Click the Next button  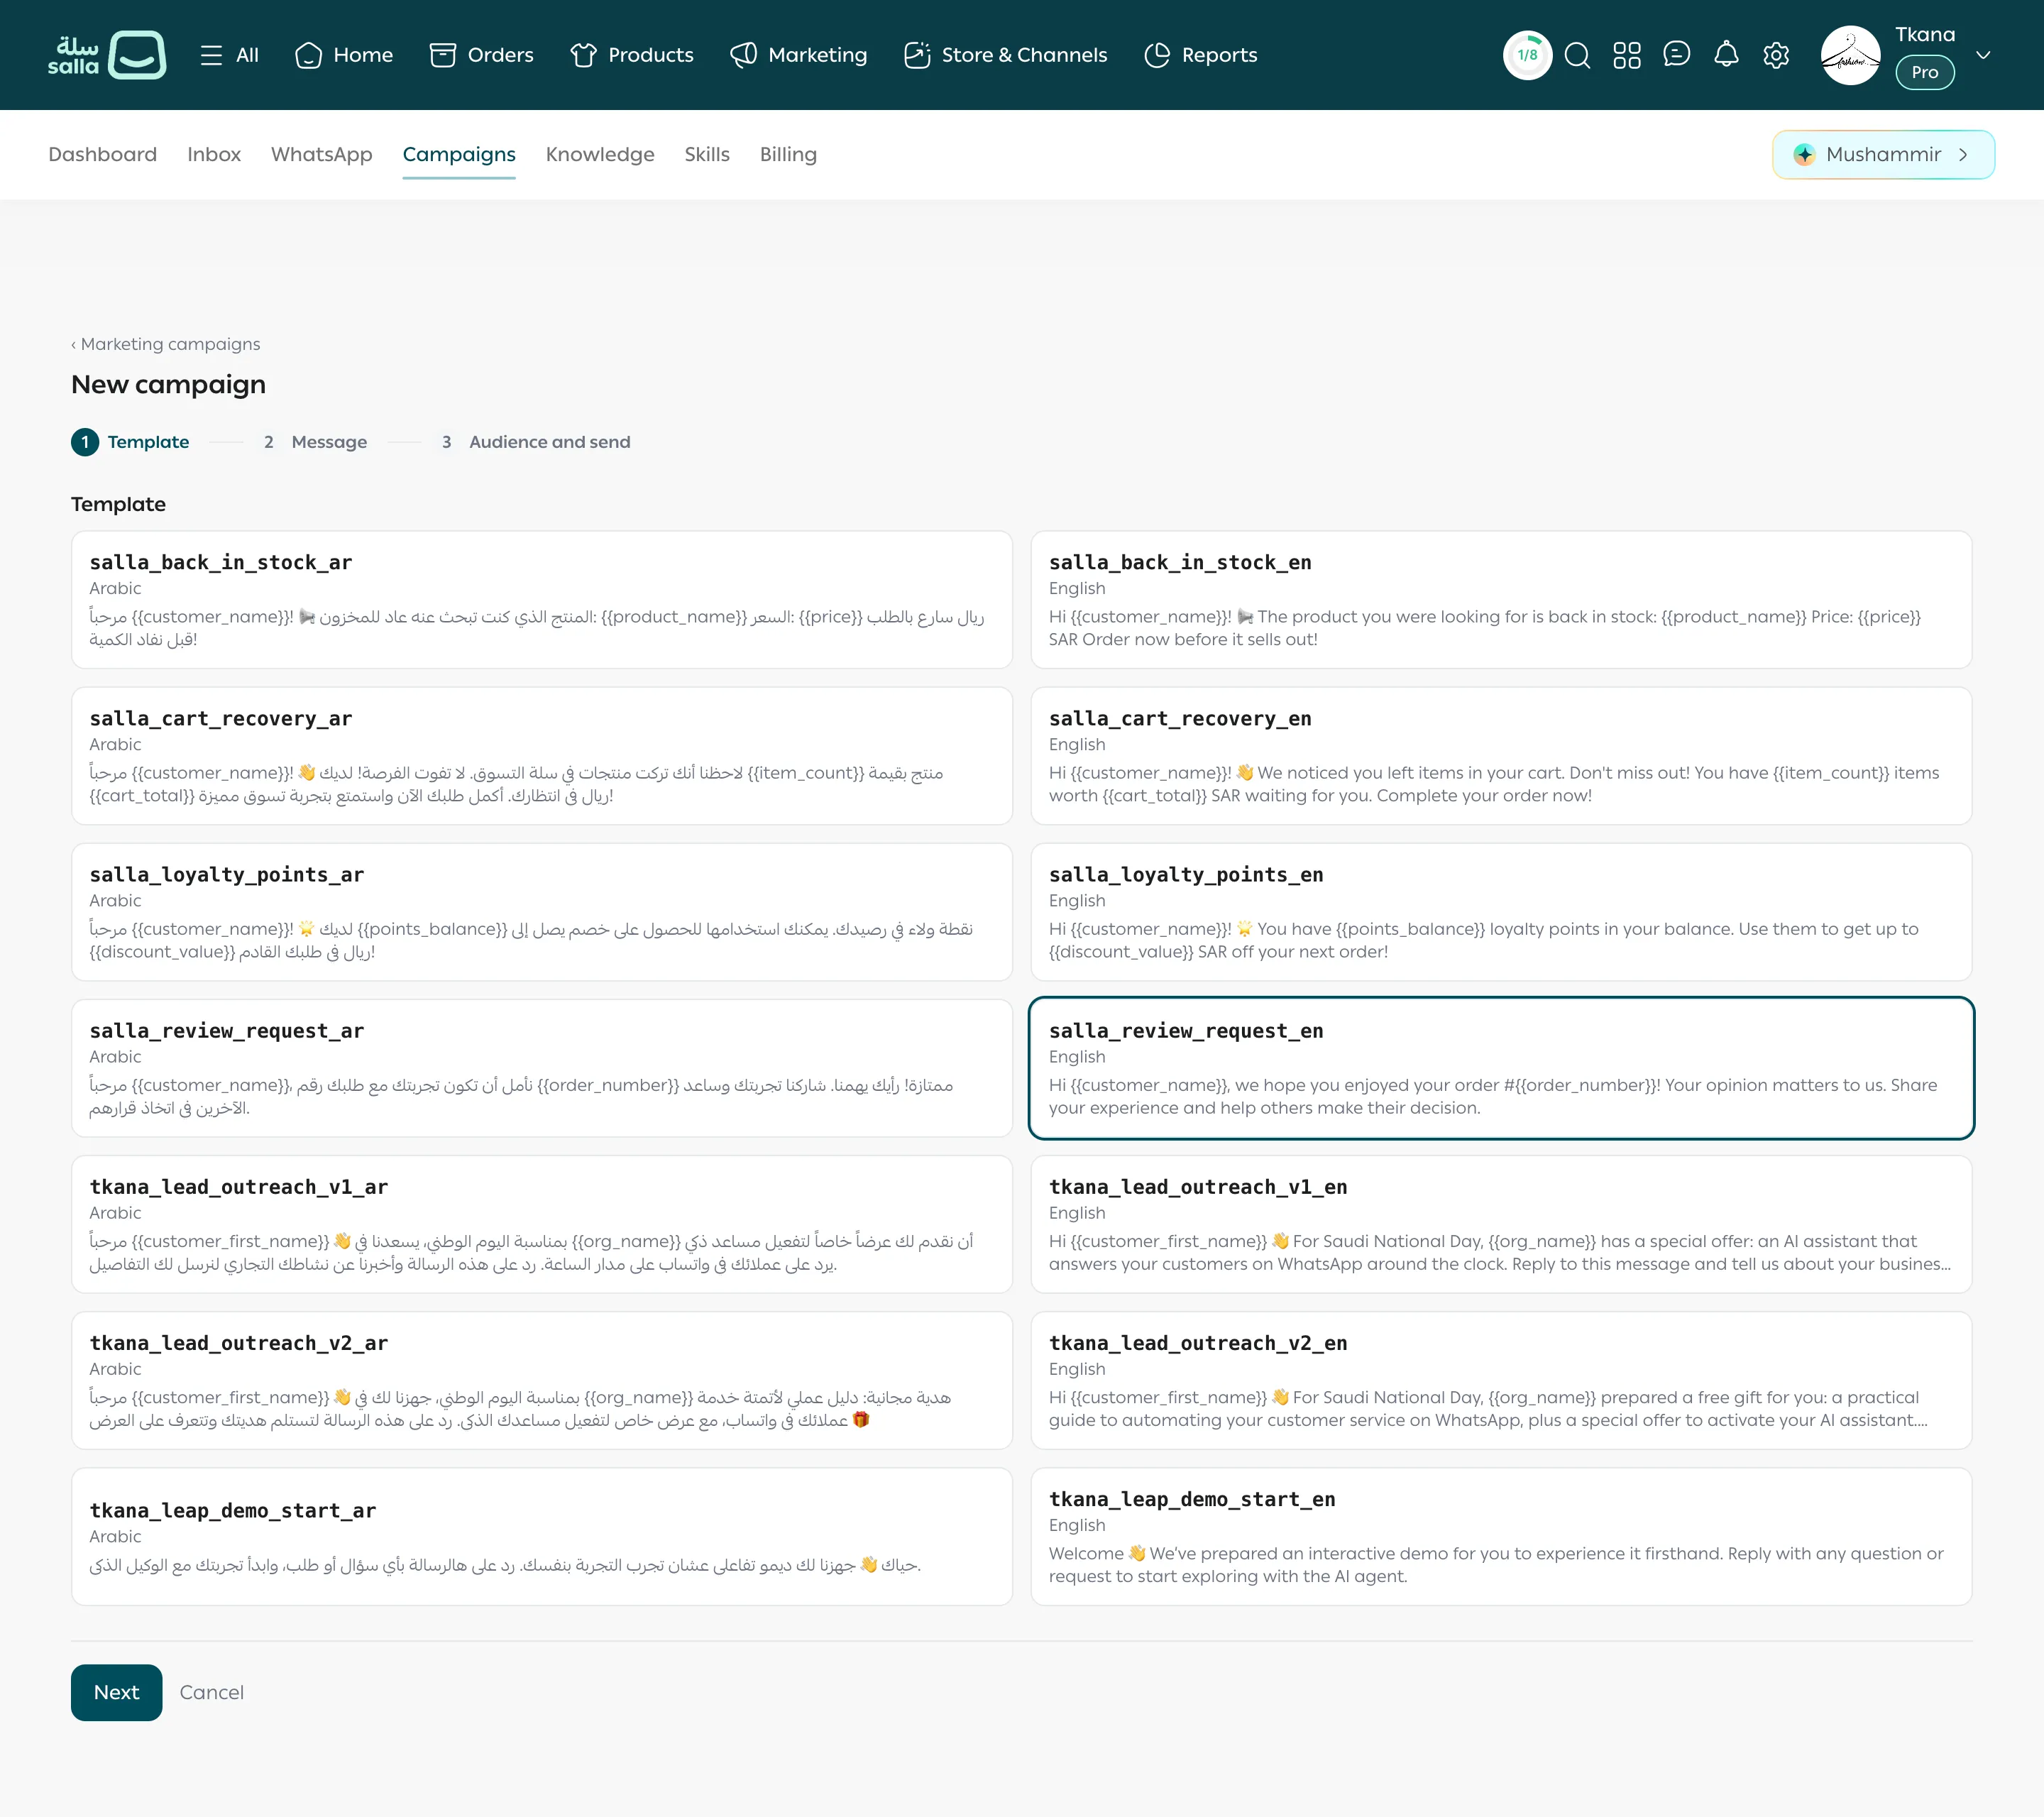(116, 1692)
